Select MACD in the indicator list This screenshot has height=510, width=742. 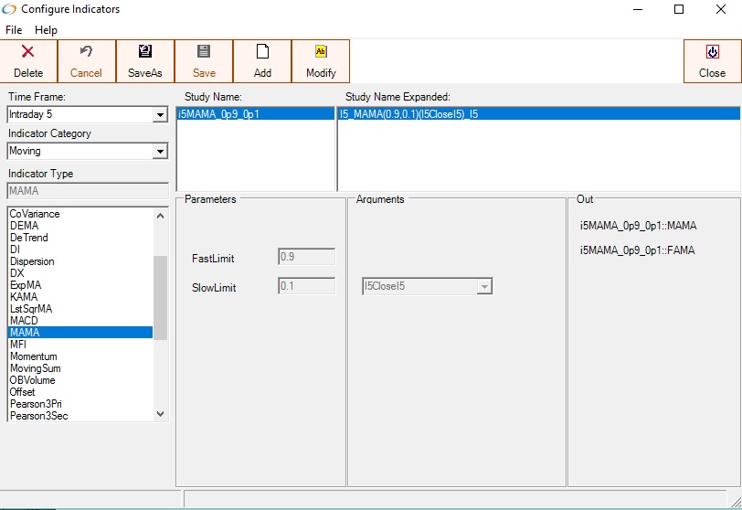point(23,321)
